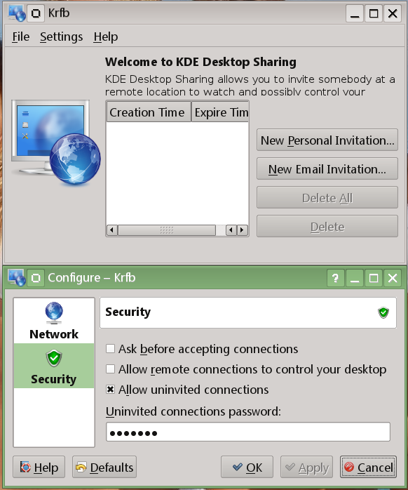The width and height of the screenshot is (408, 490).
Task: Toggle Allow remote connections to control desktop
Action: click(110, 369)
